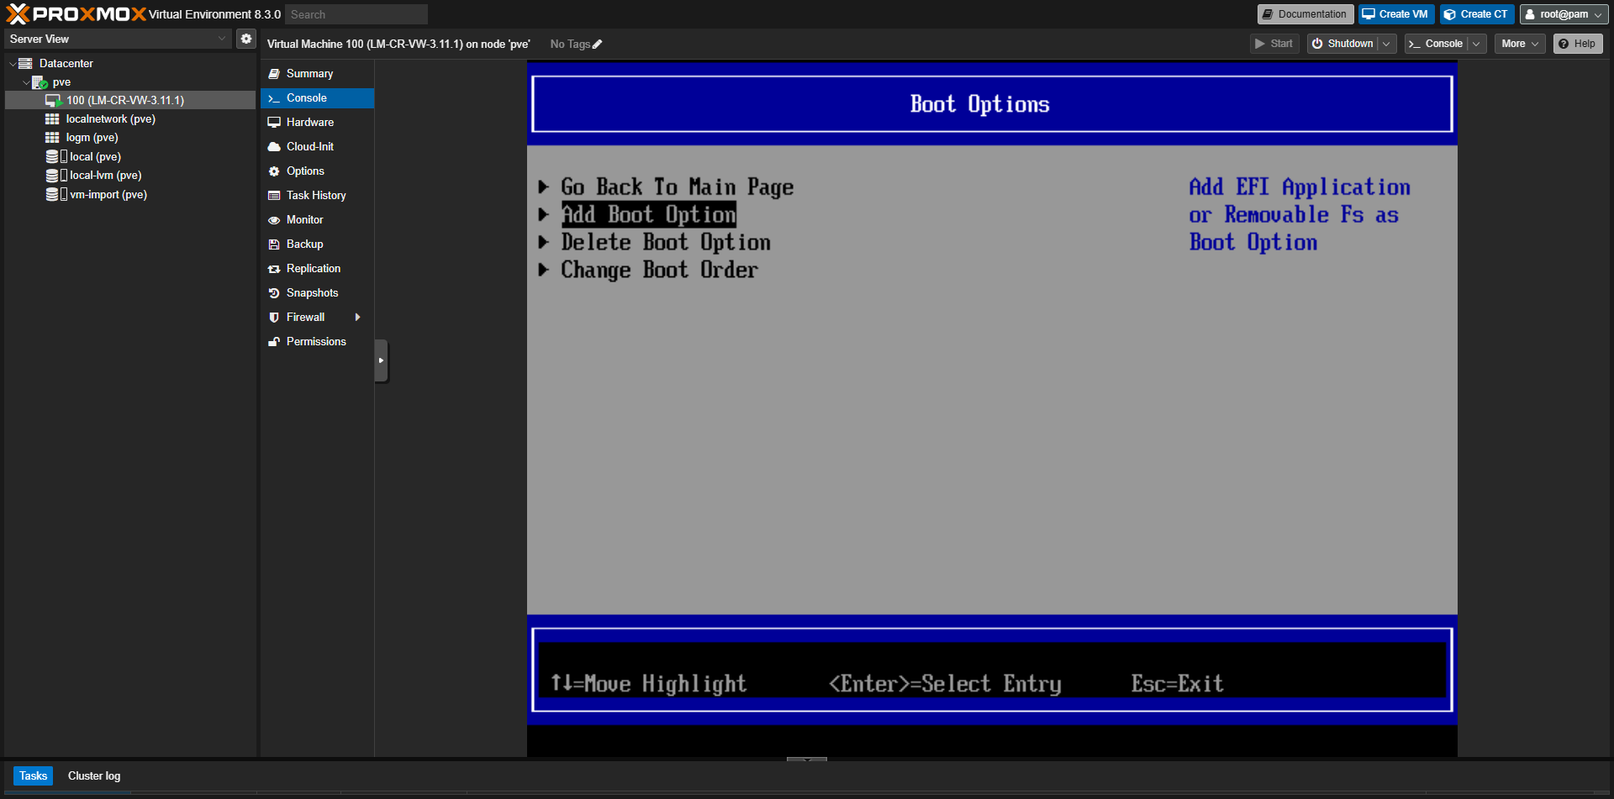Open the Replication panel
The height and width of the screenshot is (799, 1614).
point(314,268)
